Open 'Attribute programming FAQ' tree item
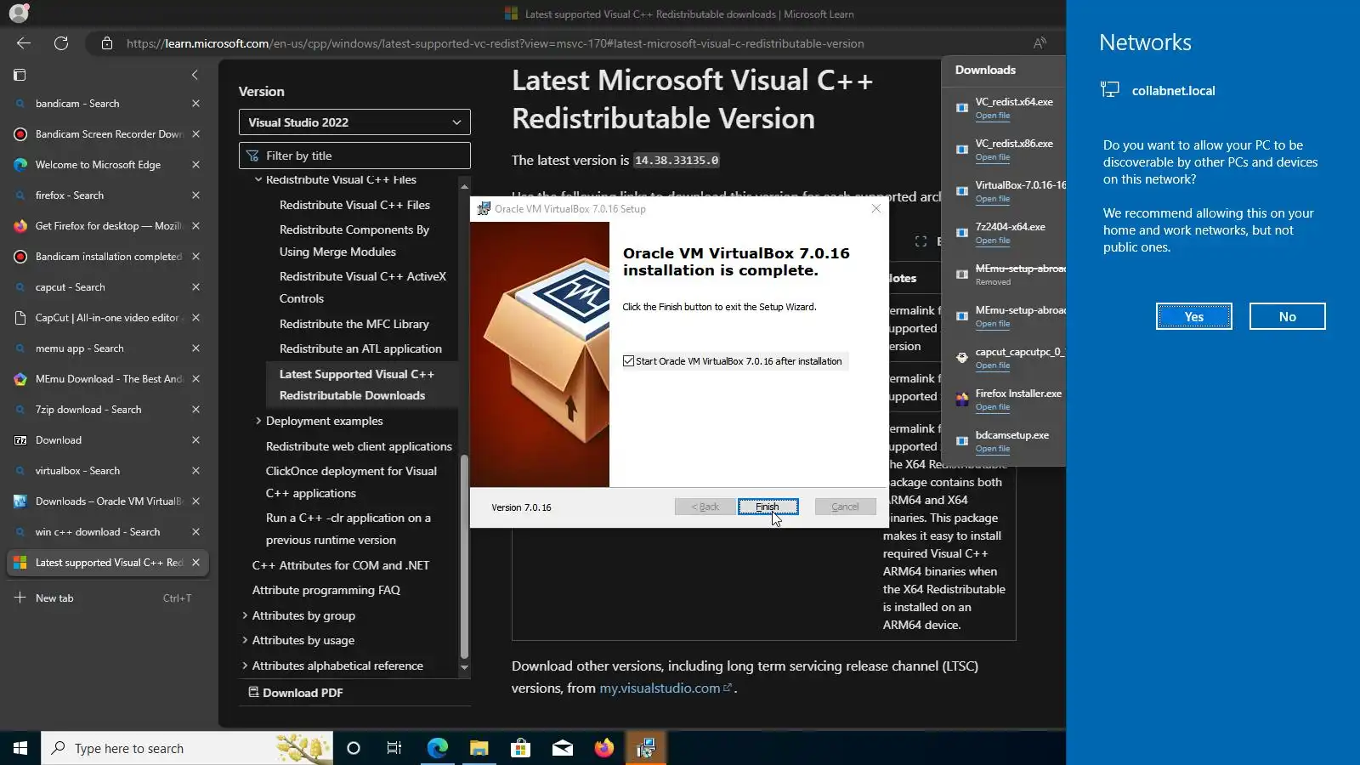The image size is (1360, 765). 326,590
